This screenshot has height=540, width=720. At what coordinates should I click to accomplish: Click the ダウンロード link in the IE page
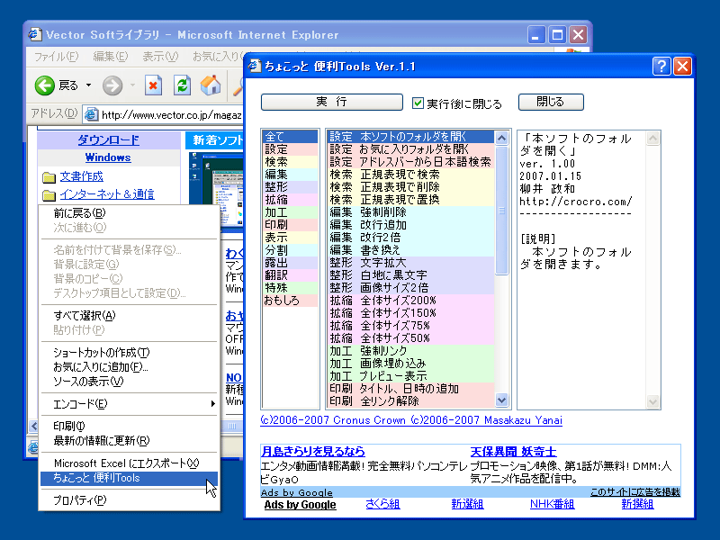coord(108,140)
